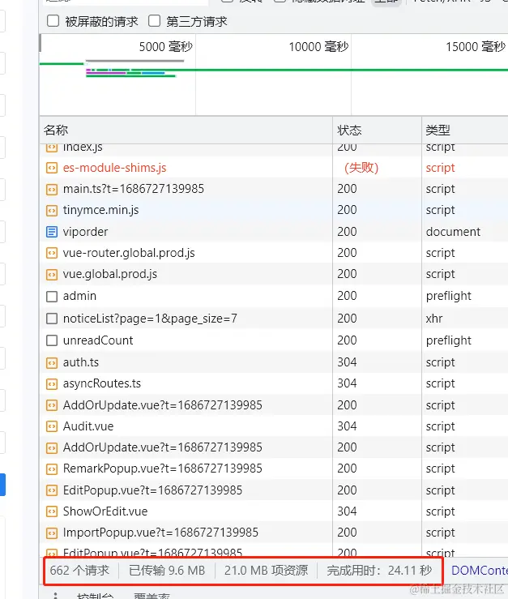This screenshot has width=508, height=599.
Task: Click the 15000 毫秒 timeline marker
Action: click(476, 47)
